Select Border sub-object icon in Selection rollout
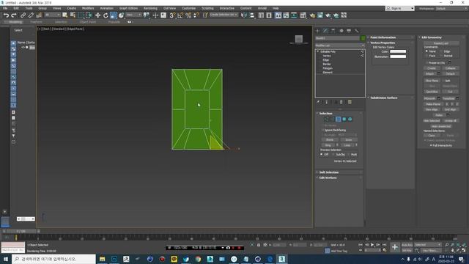The width and height of the screenshot is (469, 264). coord(339,119)
